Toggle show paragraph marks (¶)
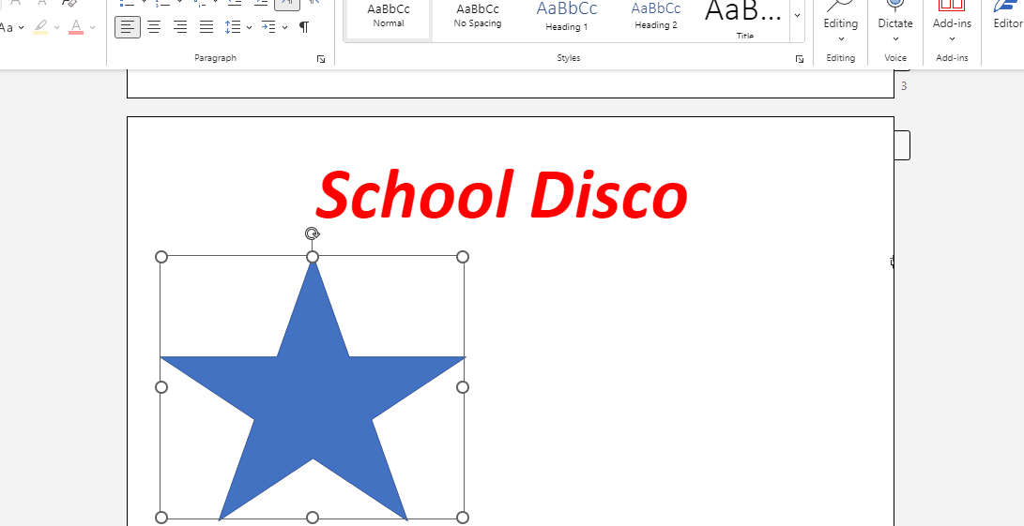This screenshot has height=526, width=1024. 304,27
